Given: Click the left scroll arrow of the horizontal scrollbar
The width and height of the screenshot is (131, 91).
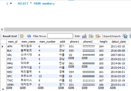Looking at the screenshot, I should [2, 29].
